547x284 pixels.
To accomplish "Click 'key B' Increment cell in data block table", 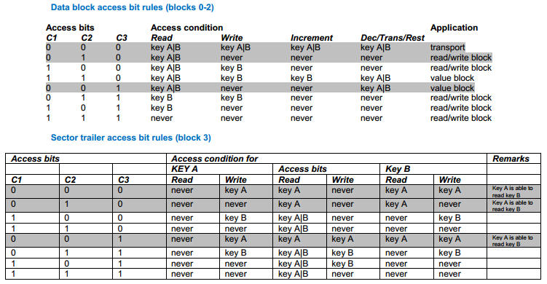I will (x=302, y=78).
